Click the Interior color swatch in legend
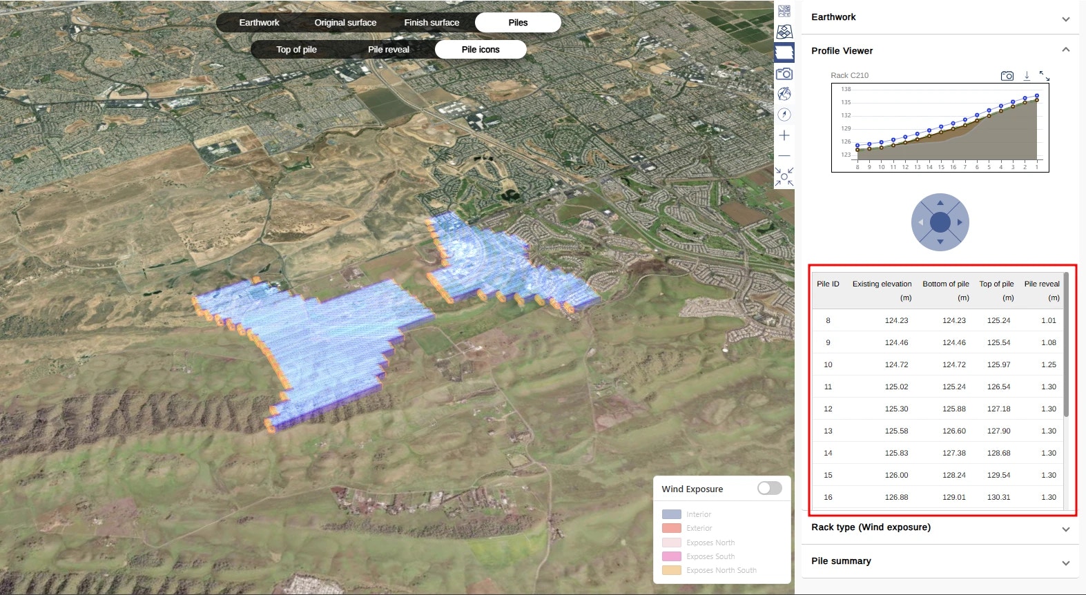 coord(672,514)
